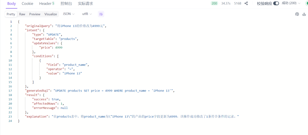Select the Pretty view mode
Screen dimensions: 308x135
(x=11, y=14)
